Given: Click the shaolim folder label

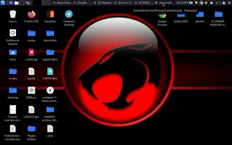Looking at the screenshot, I should 200,21.
